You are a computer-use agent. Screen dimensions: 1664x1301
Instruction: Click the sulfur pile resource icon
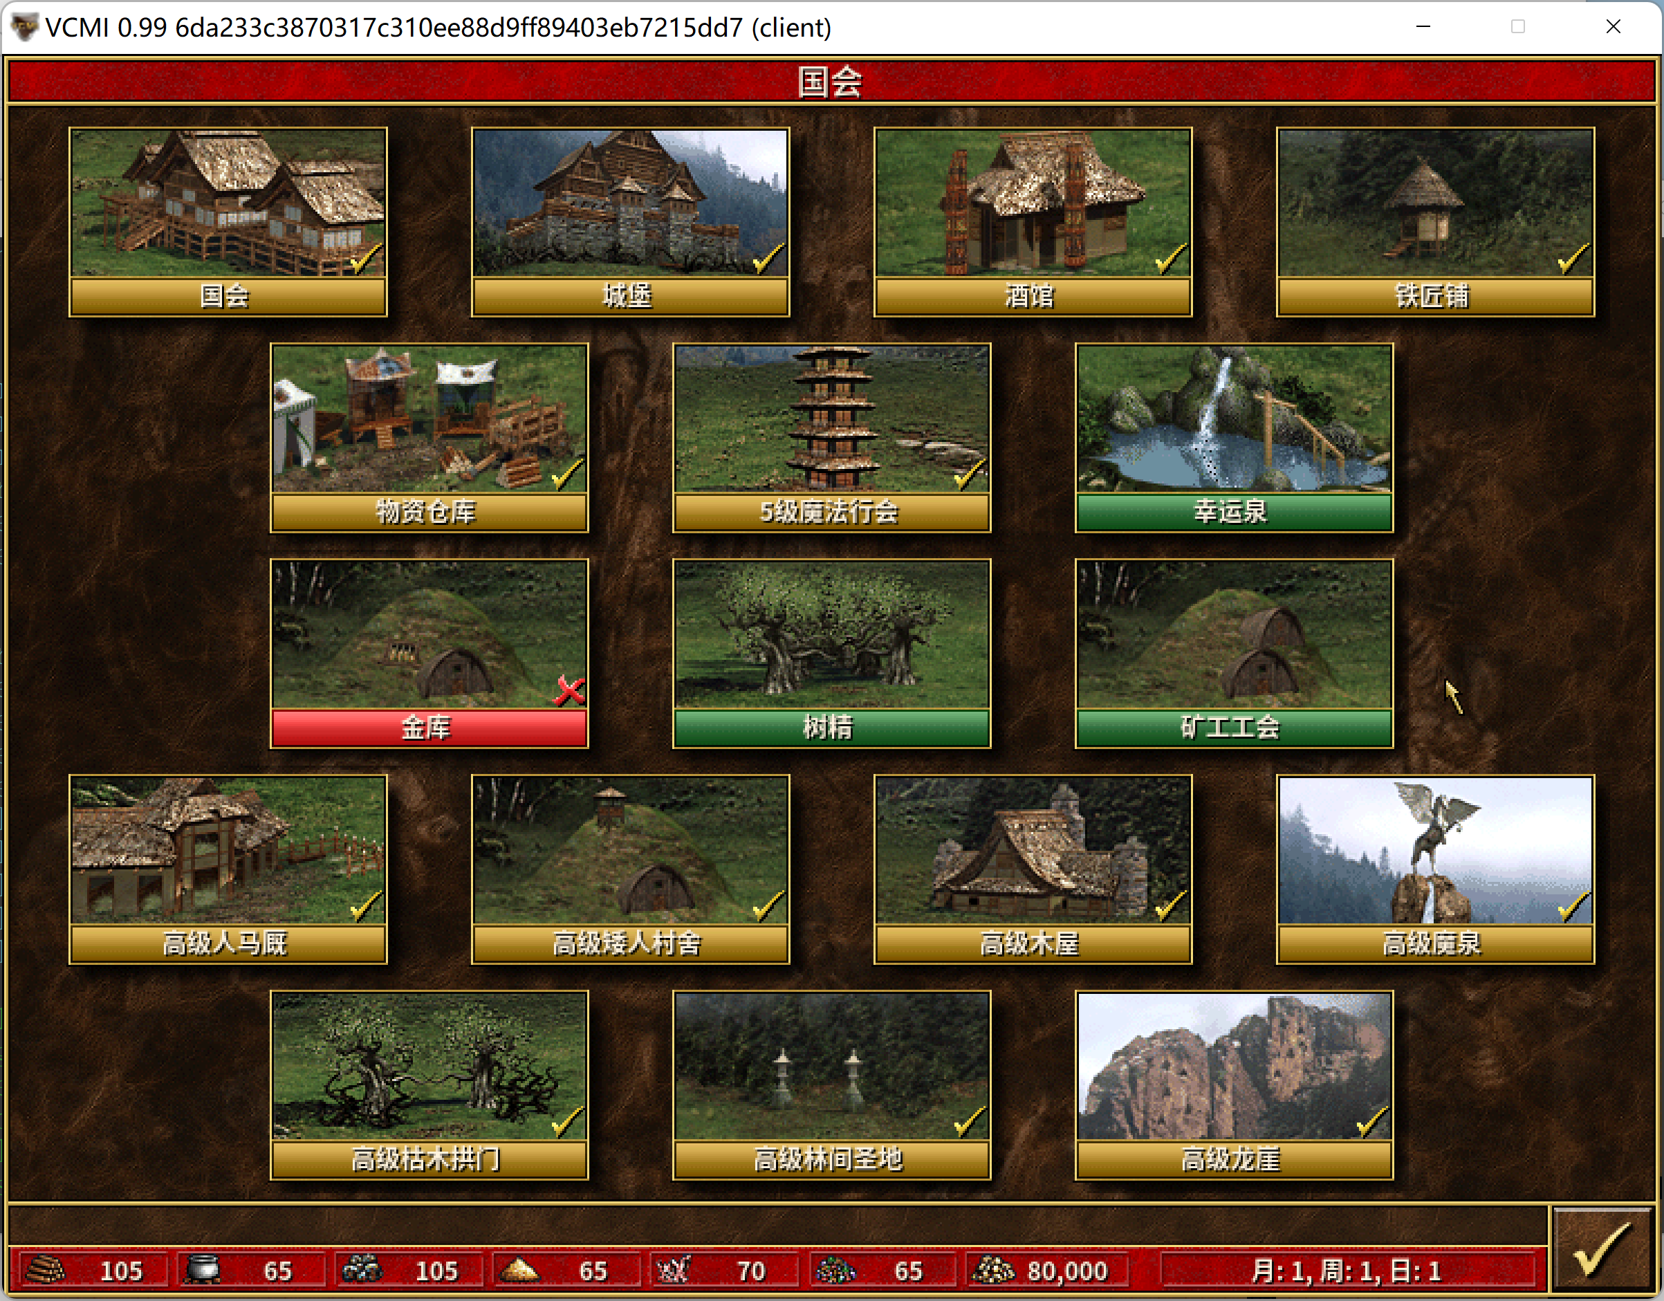point(519,1270)
